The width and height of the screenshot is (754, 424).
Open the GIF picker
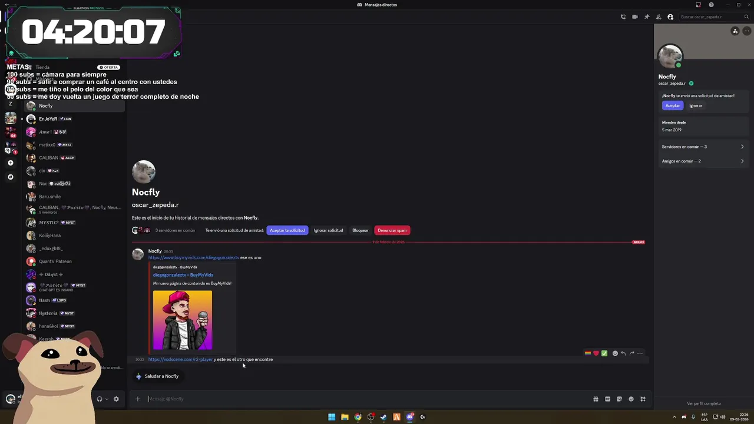point(607,399)
